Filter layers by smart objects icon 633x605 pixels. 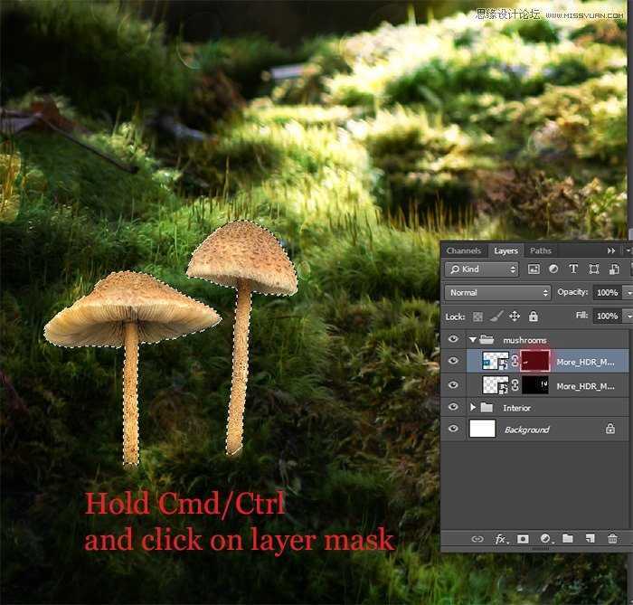[x=614, y=269]
